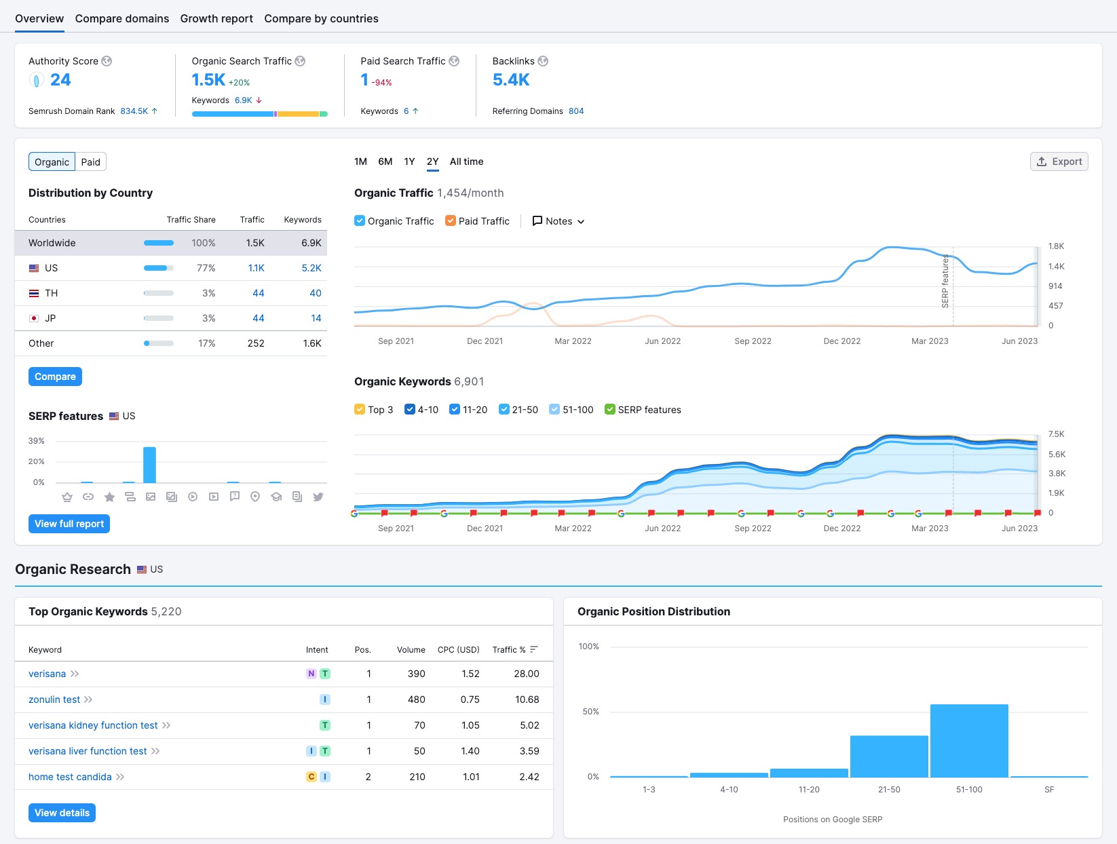The height and width of the screenshot is (844, 1117).
Task: Click the Compare button
Action: coord(55,377)
